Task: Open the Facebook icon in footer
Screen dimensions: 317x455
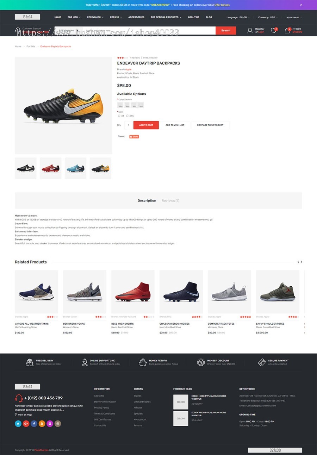Action: (x=34, y=424)
